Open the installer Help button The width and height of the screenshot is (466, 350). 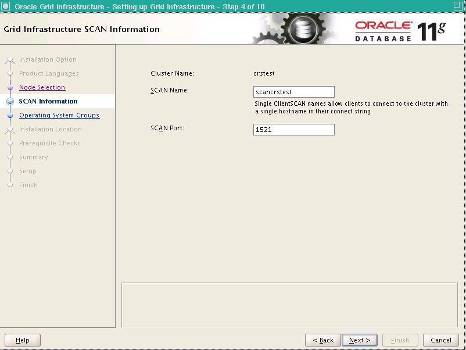coord(23,340)
